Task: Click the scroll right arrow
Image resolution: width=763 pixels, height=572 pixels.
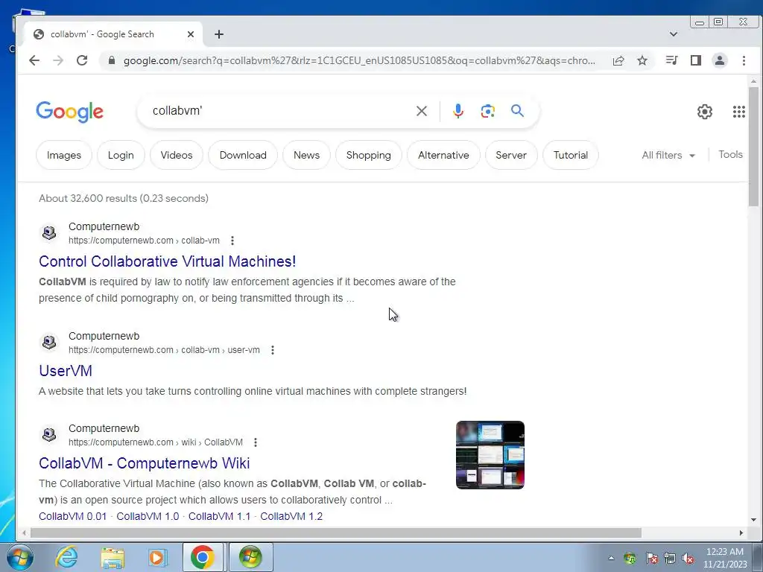Action: click(741, 533)
